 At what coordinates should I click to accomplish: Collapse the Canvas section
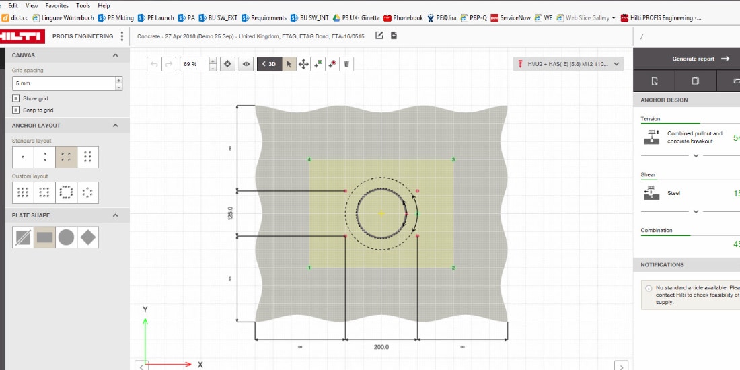115,55
